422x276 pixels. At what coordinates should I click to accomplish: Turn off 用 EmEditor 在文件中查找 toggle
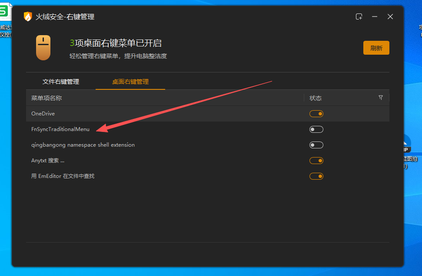coord(316,176)
